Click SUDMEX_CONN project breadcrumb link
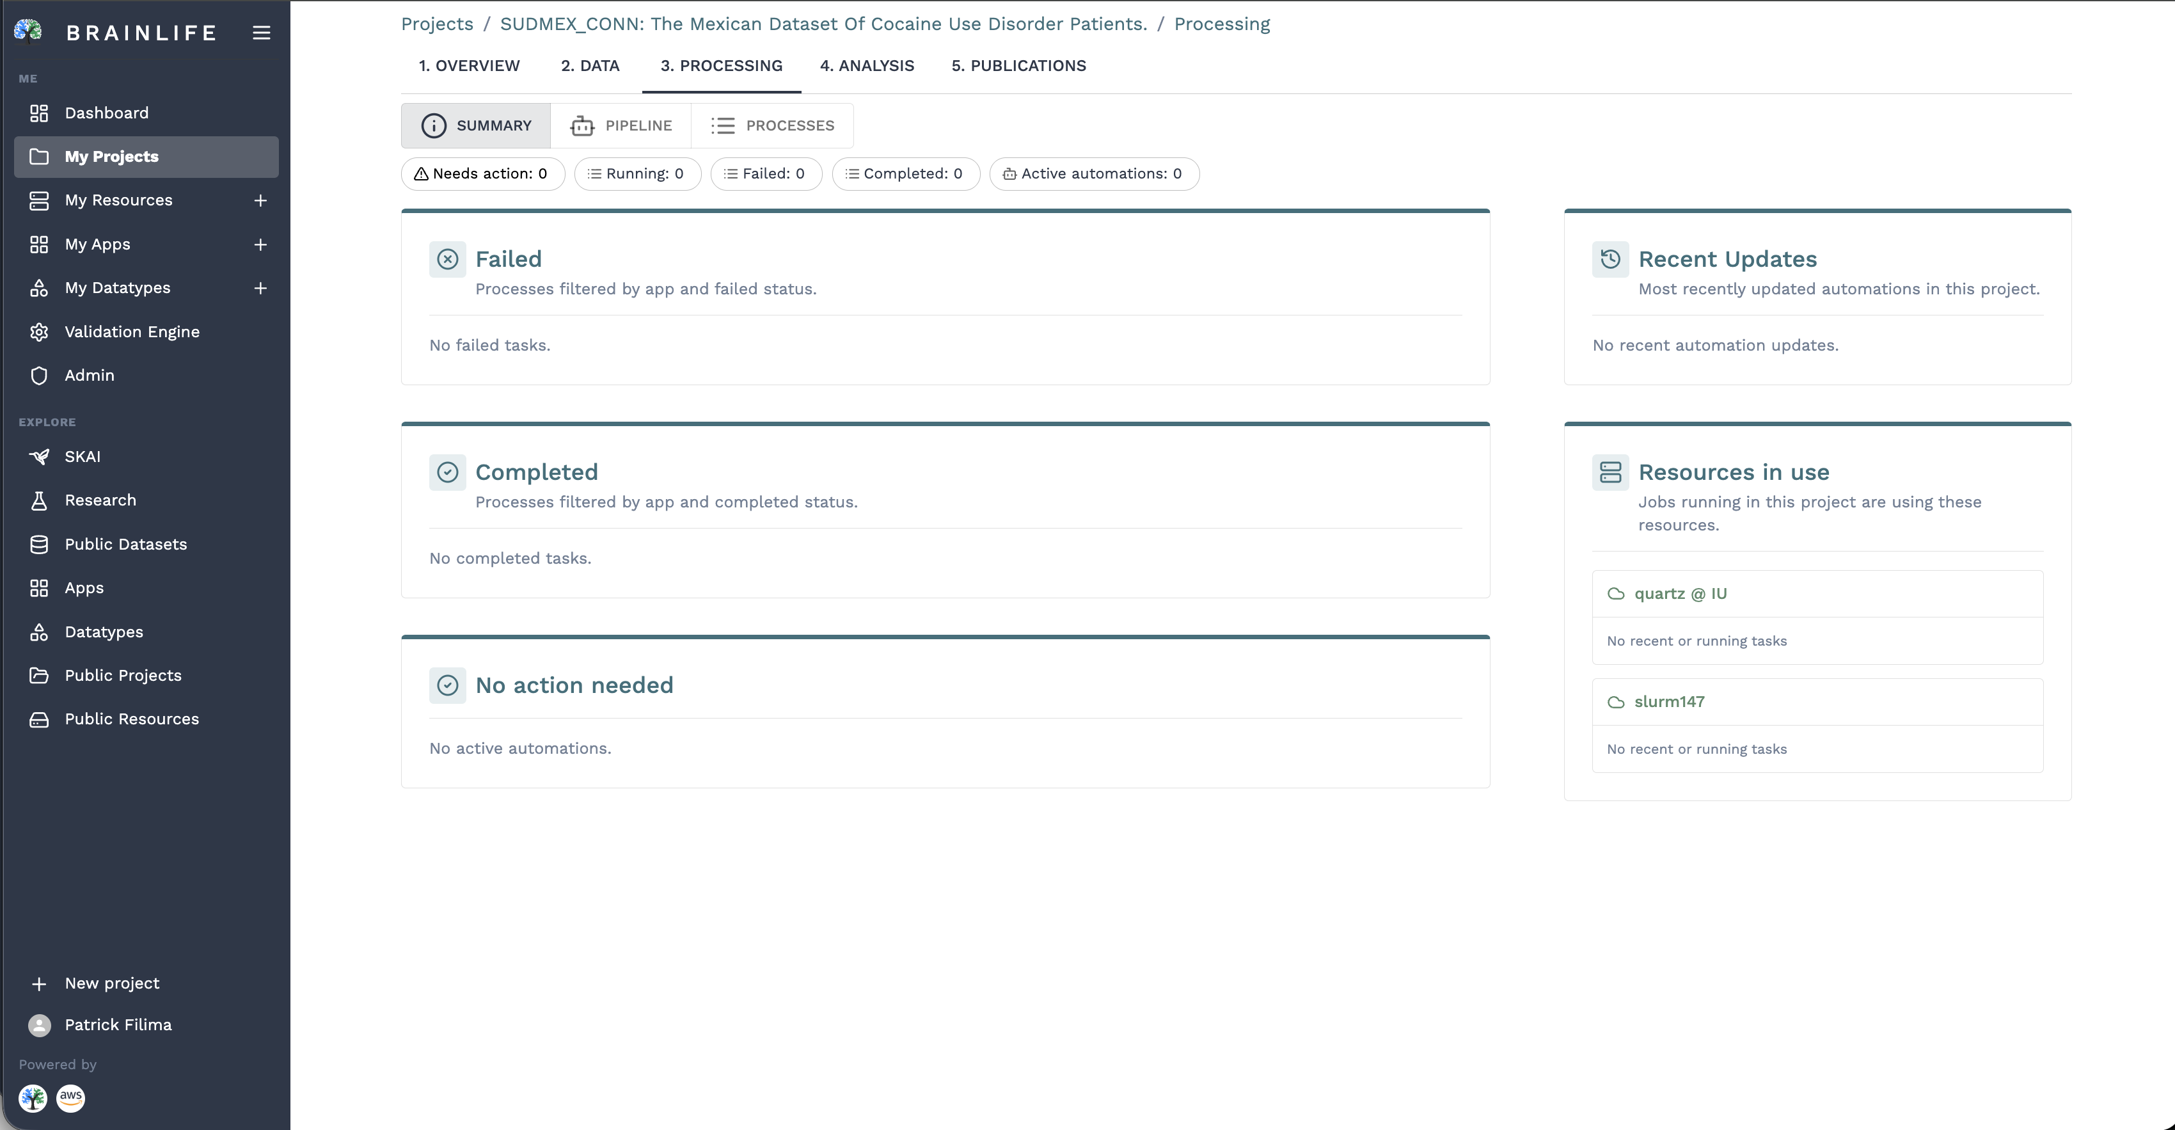The image size is (2175, 1130). 823,24
